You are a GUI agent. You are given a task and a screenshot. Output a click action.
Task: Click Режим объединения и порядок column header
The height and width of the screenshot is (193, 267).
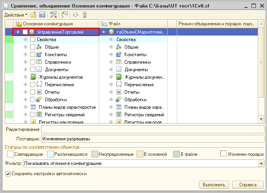[x=217, y=24]
